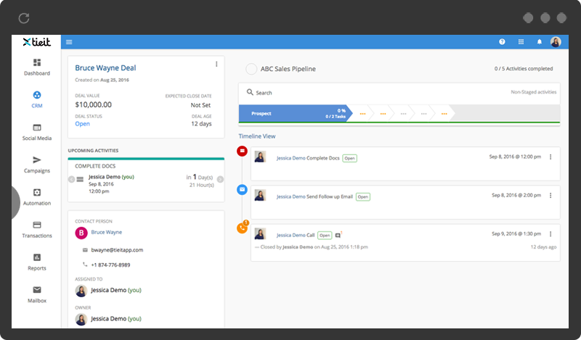The image size is (581, 340).
Task: Click the Open deal status link
Action: click(82, 124)
